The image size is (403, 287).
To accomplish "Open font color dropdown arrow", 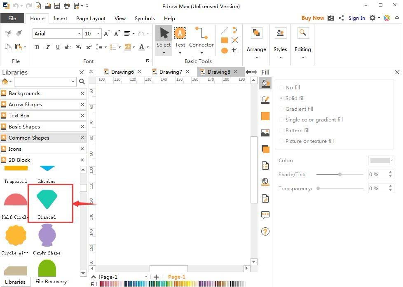I will (x=148, y=47).
